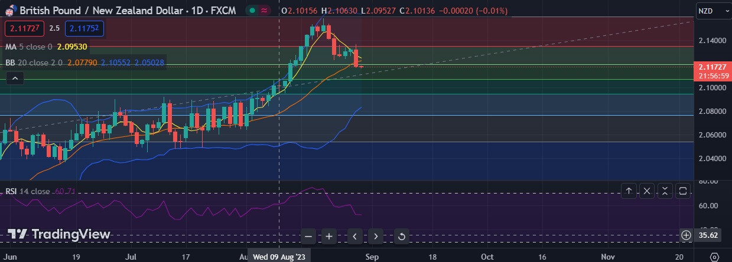Viewport: 732px width, 262px height.
Task: Click the MA value 2.09530
Action: [72, 47]
